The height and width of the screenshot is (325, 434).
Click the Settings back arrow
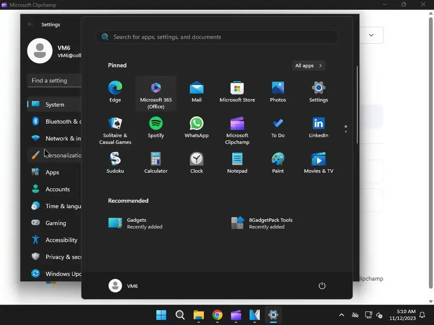click(x=31, y=24)
